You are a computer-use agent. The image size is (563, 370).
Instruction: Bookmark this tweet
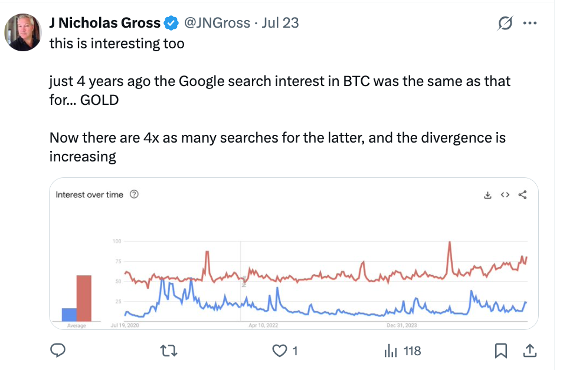pos(501,351)
